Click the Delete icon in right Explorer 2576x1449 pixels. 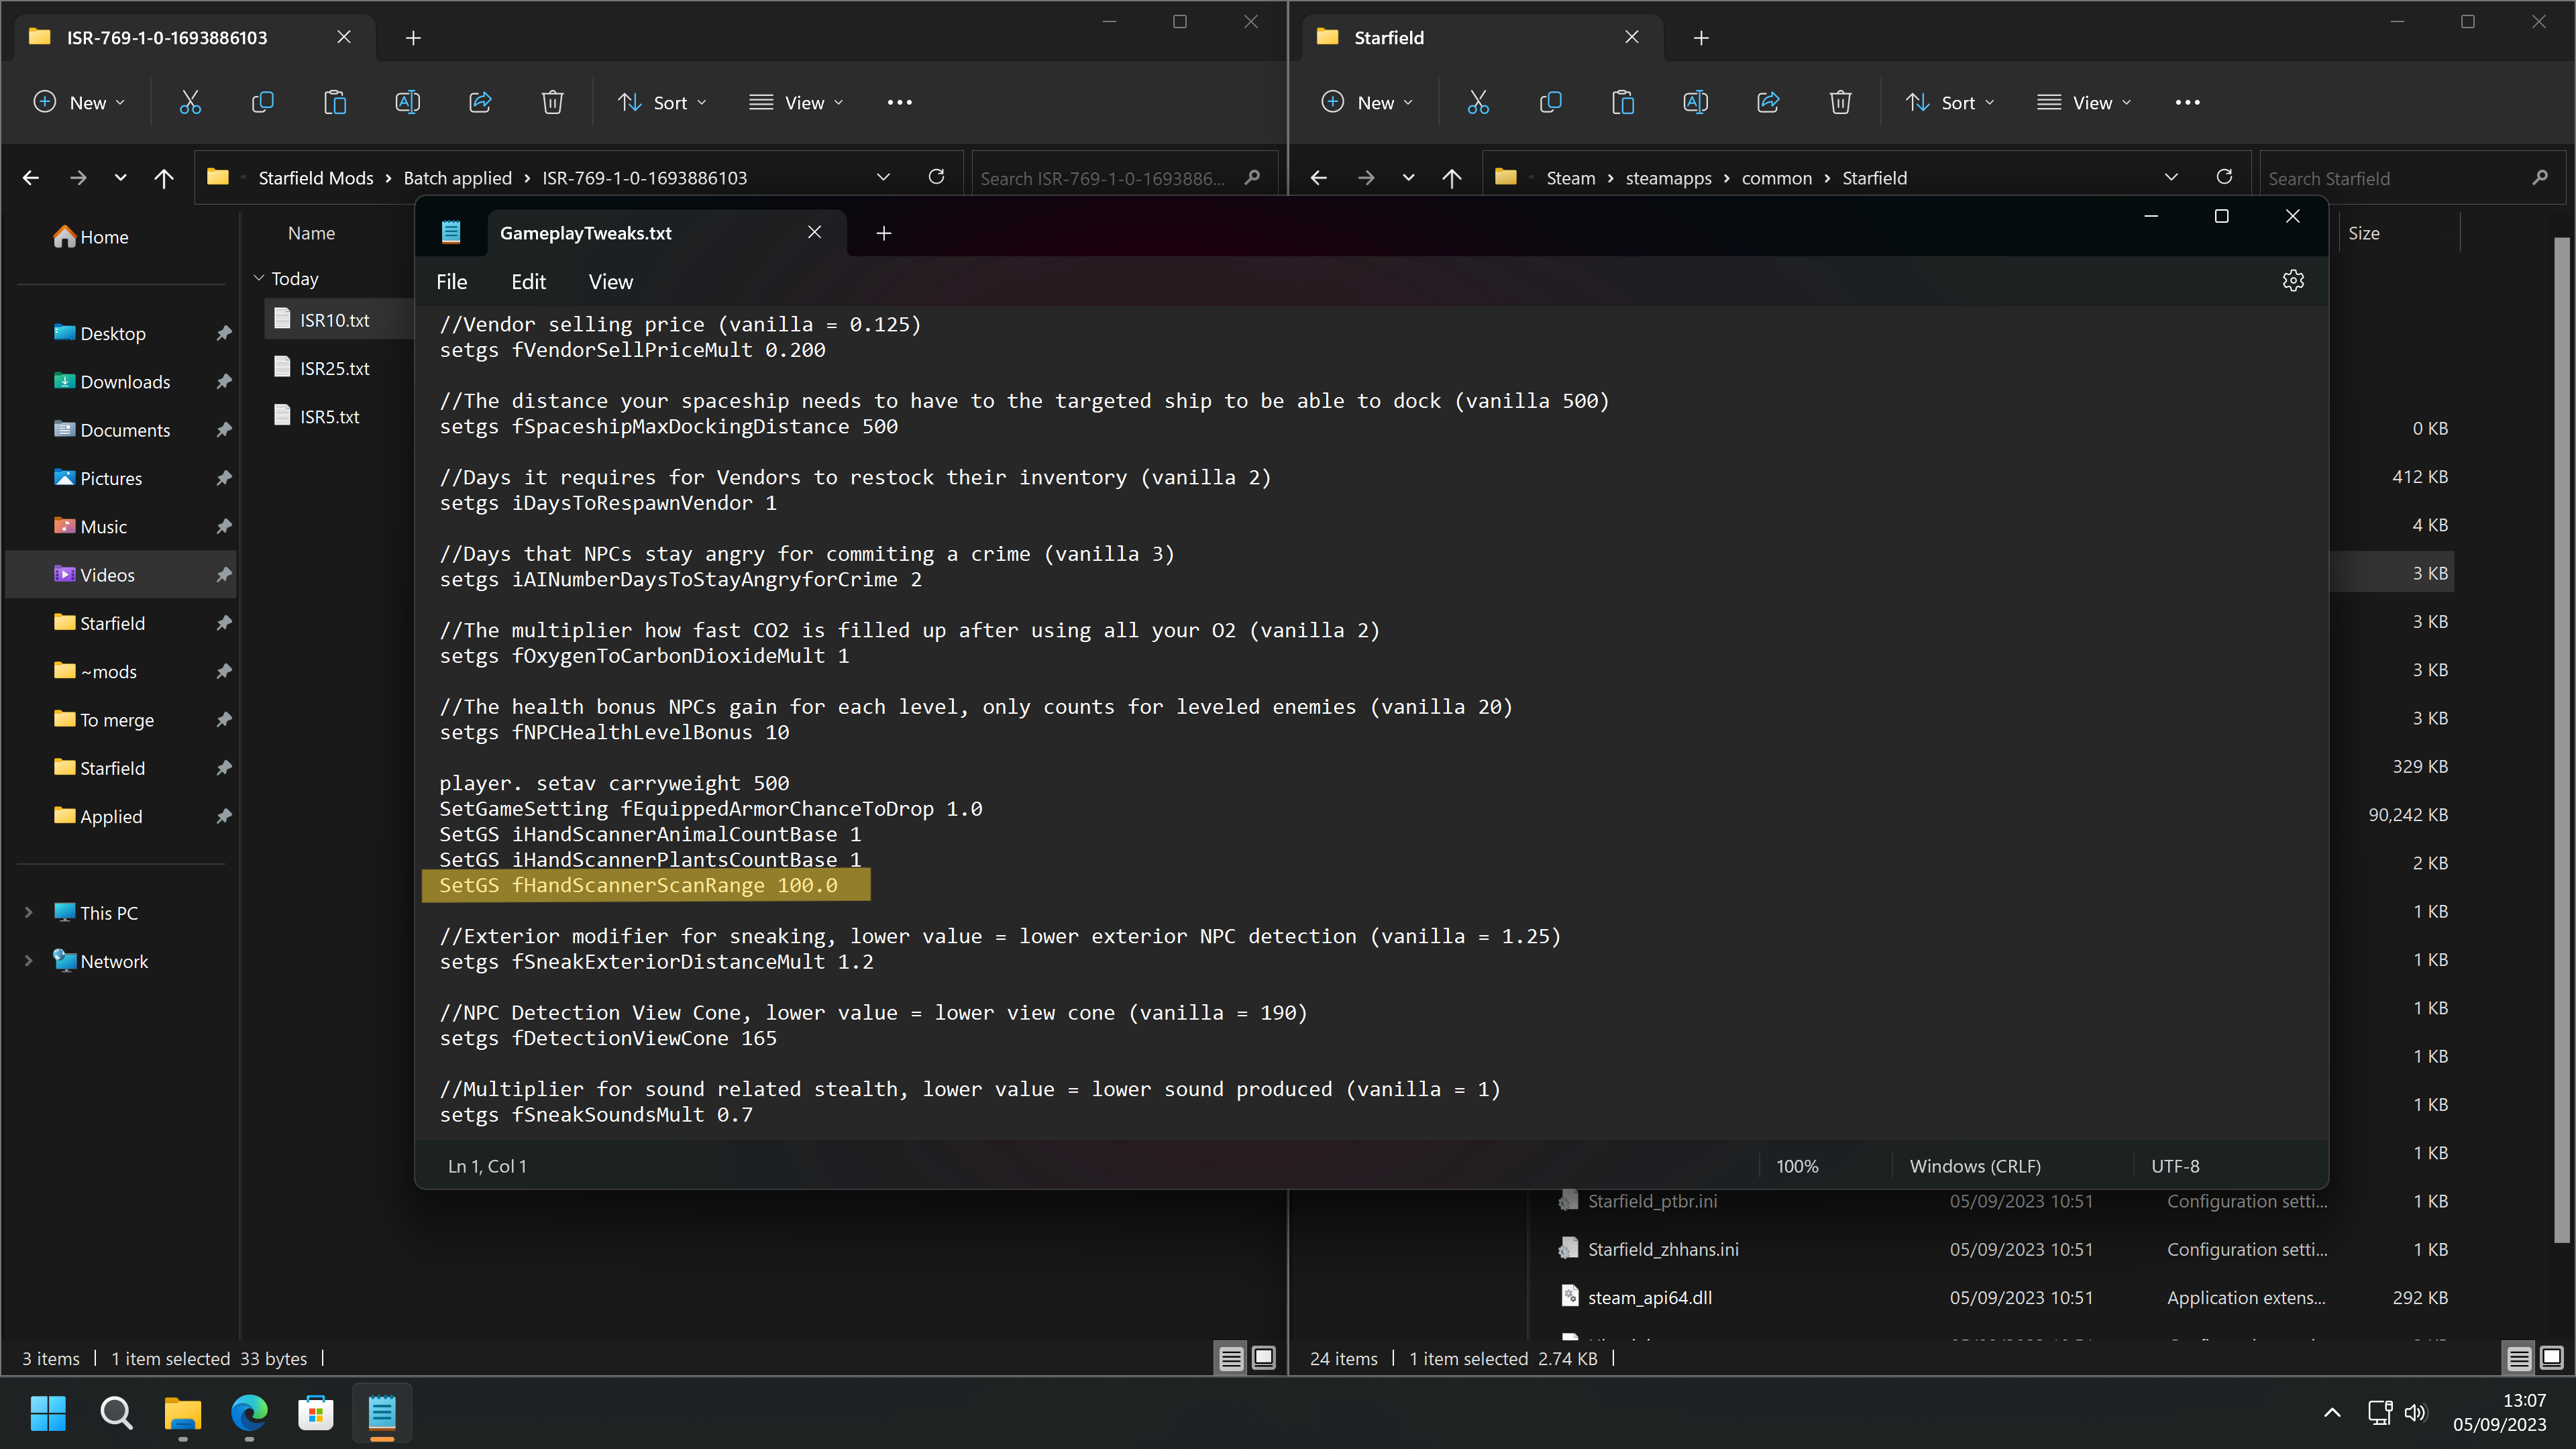(x=1840, y=102)
